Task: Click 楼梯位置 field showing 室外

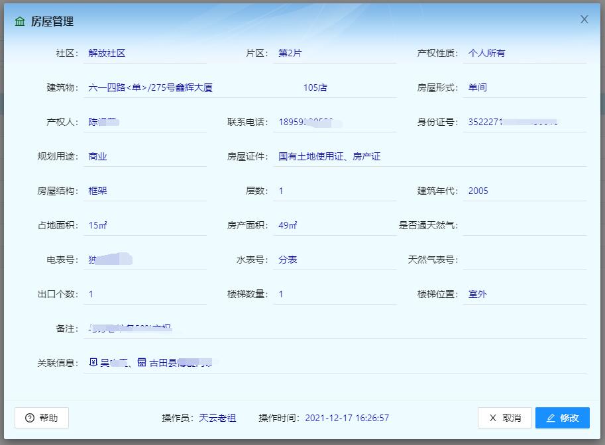Action: 524,294
